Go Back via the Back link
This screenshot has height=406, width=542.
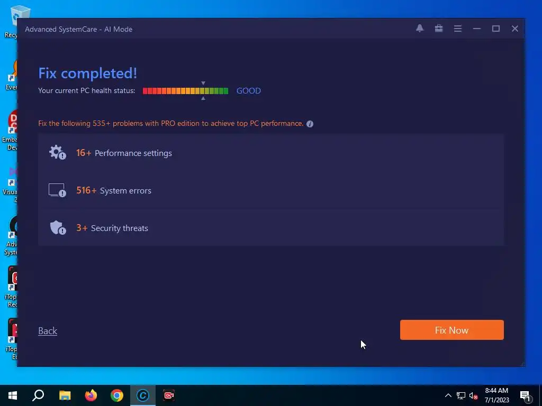pos(48,331)
